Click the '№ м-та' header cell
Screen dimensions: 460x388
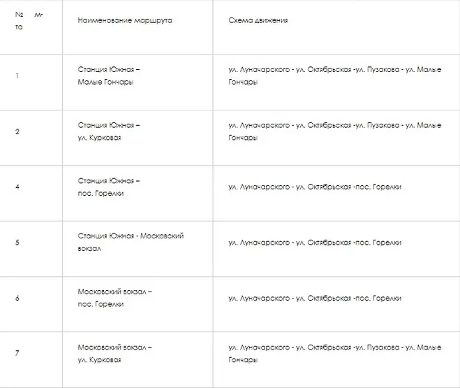[x=29, y=20]
